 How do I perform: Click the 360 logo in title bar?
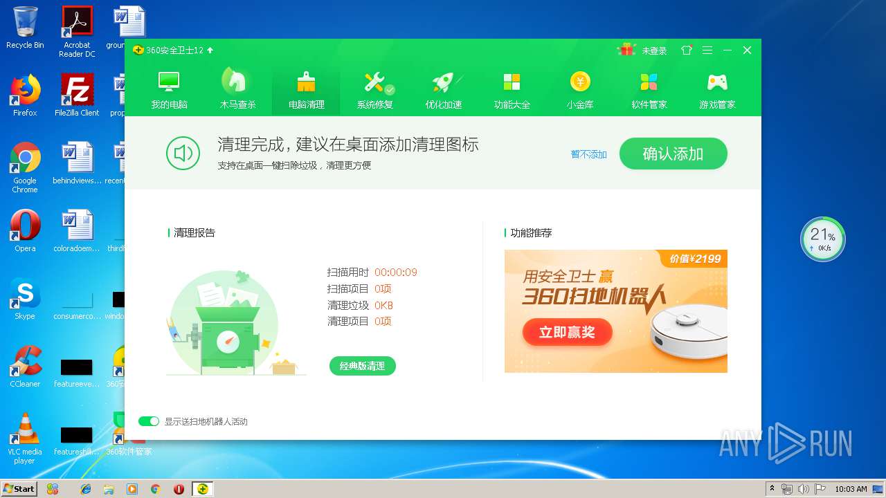(138, 50)
